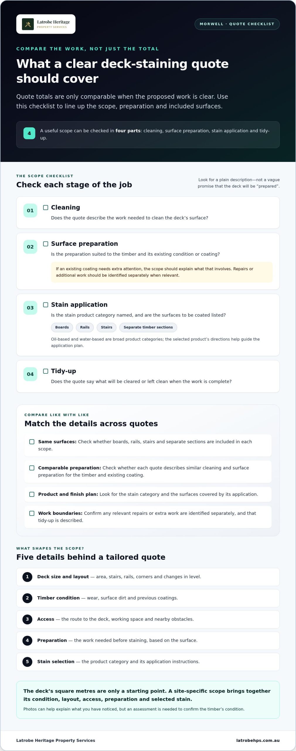Tick the Tidy-up checkbox

46,371
